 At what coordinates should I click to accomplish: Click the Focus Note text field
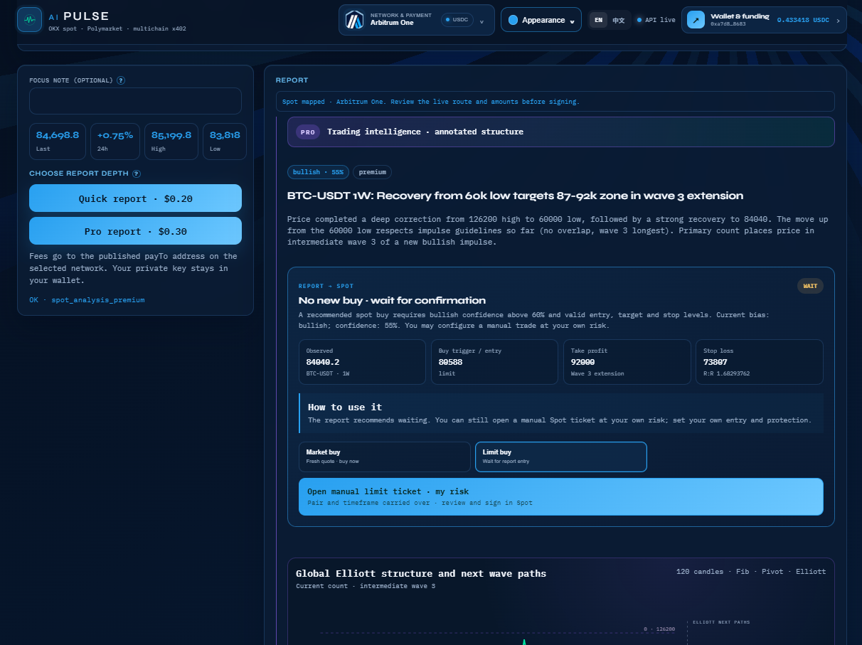135,101
